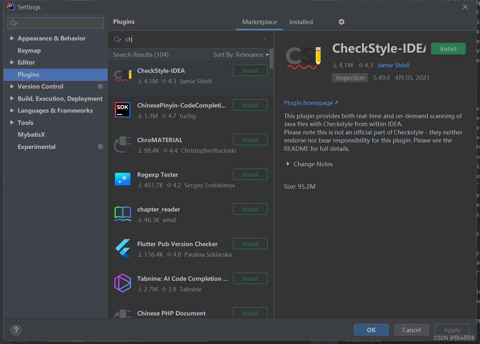Open the help question mark icon
This screenshot has width=480, height=344.
pyautogui.click(x=16, y=330)
